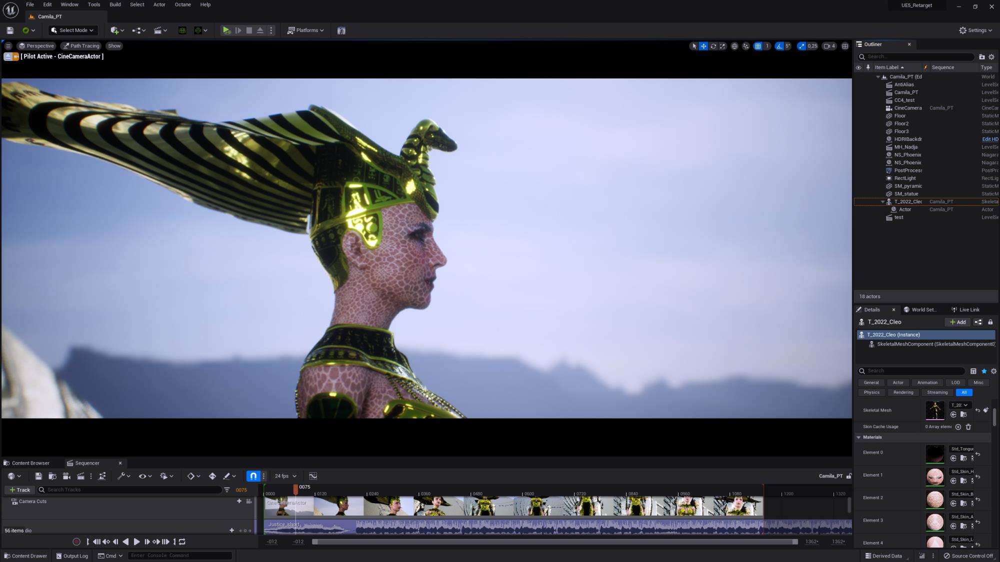1000x562 pixels.
Task: Click the Track add button in Sequencer
Action: tap(19, 490)
